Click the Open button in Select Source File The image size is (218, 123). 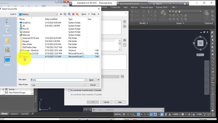(x=91, y=80)
